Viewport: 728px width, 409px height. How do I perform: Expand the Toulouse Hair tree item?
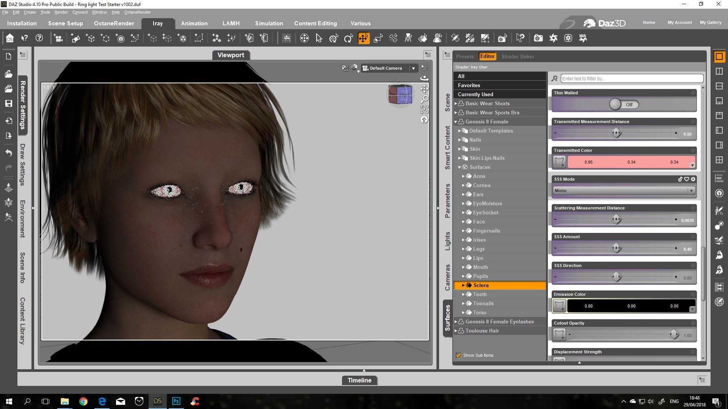(456, 331)
